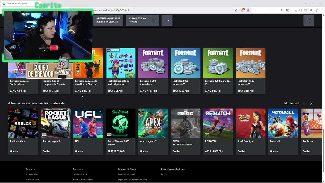Click the Cuenta de Microsoft footer link
The height and width of the screenshot is (183, 325).
126,174
